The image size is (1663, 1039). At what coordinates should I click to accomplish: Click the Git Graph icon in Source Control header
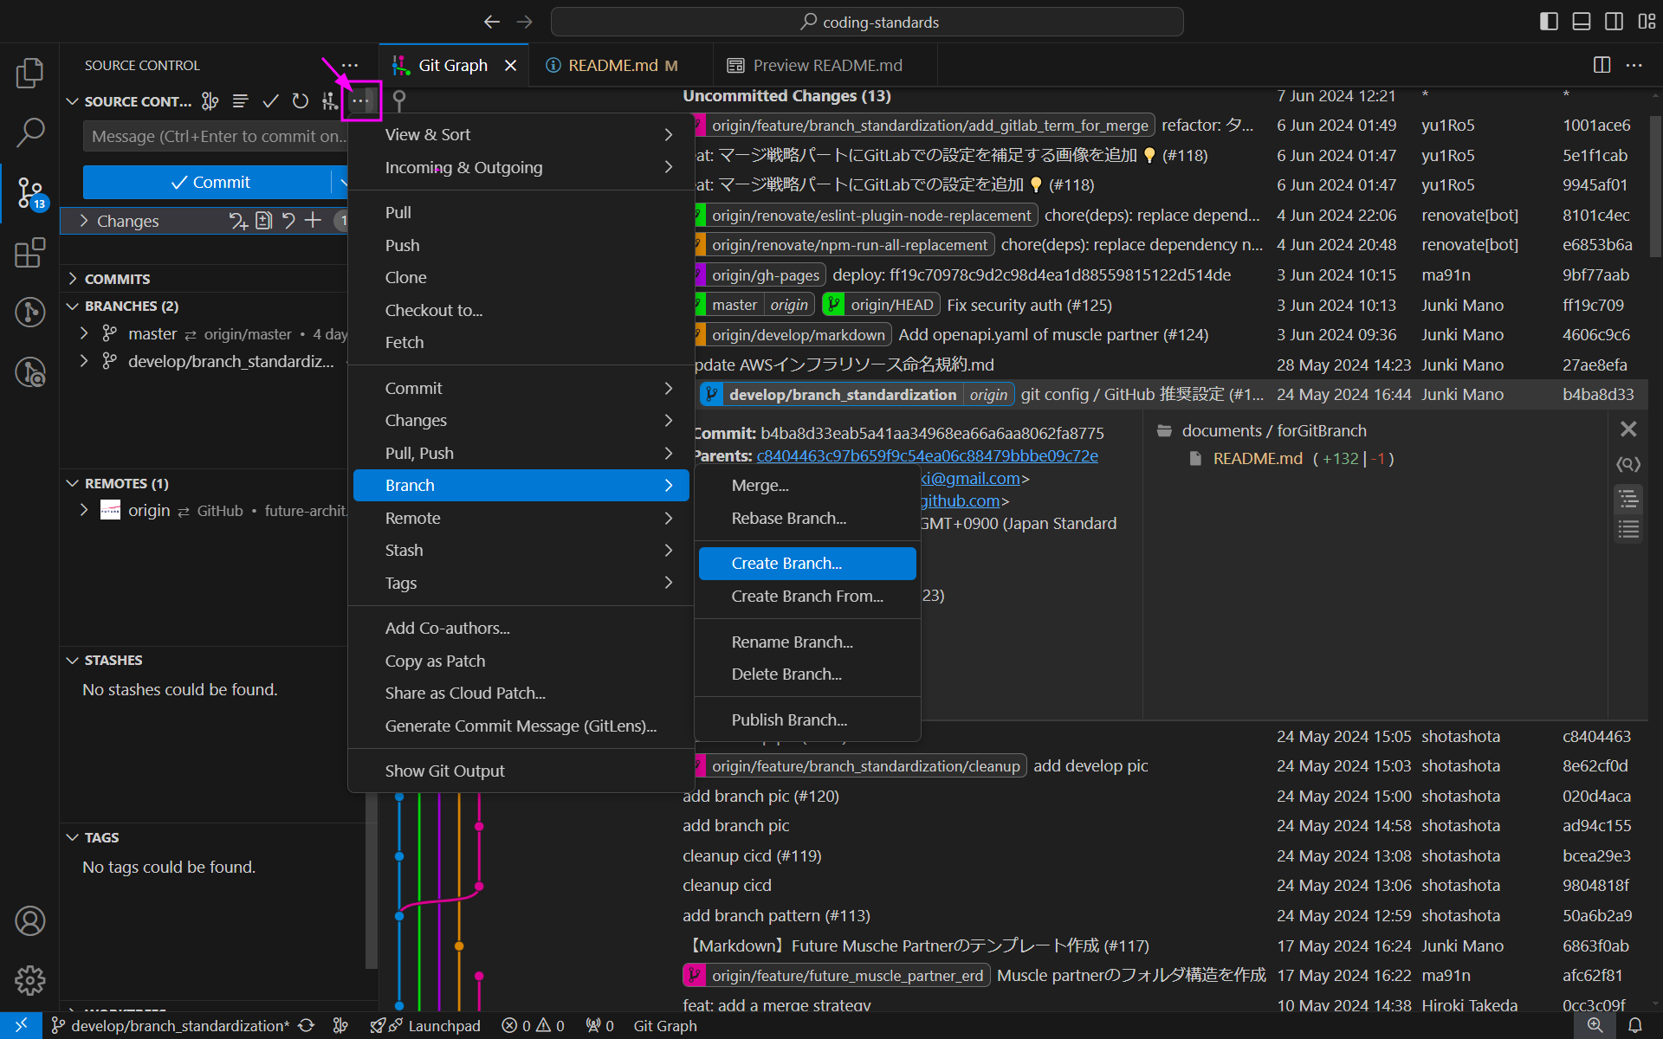[x=329, y=101]
